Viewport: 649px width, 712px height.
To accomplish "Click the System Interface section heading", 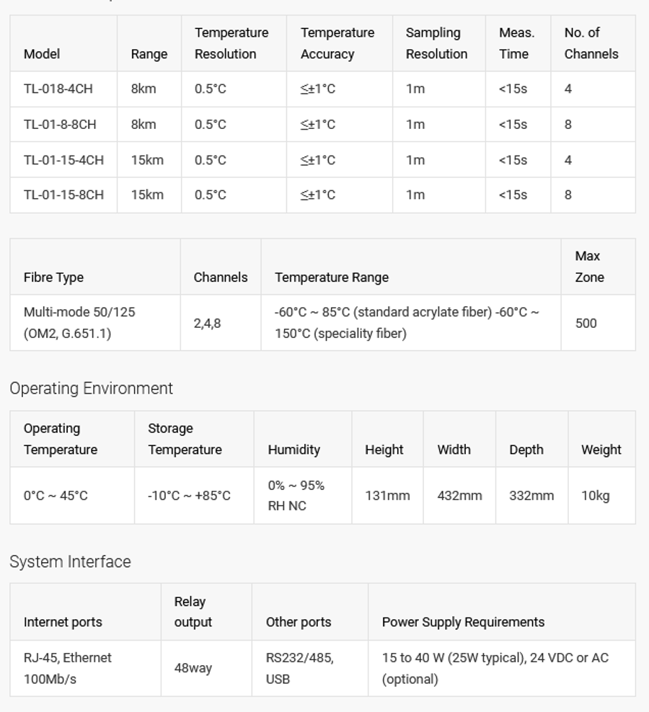I will click(x=70, y=561).
